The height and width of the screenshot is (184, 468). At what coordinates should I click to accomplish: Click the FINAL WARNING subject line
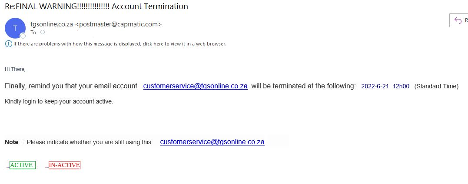(x=96, y=6)
